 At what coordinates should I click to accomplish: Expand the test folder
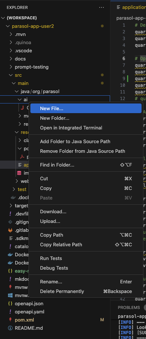[x=14, y=190]
